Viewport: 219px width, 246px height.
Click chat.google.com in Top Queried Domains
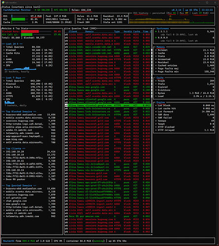[x=16, y=201]
